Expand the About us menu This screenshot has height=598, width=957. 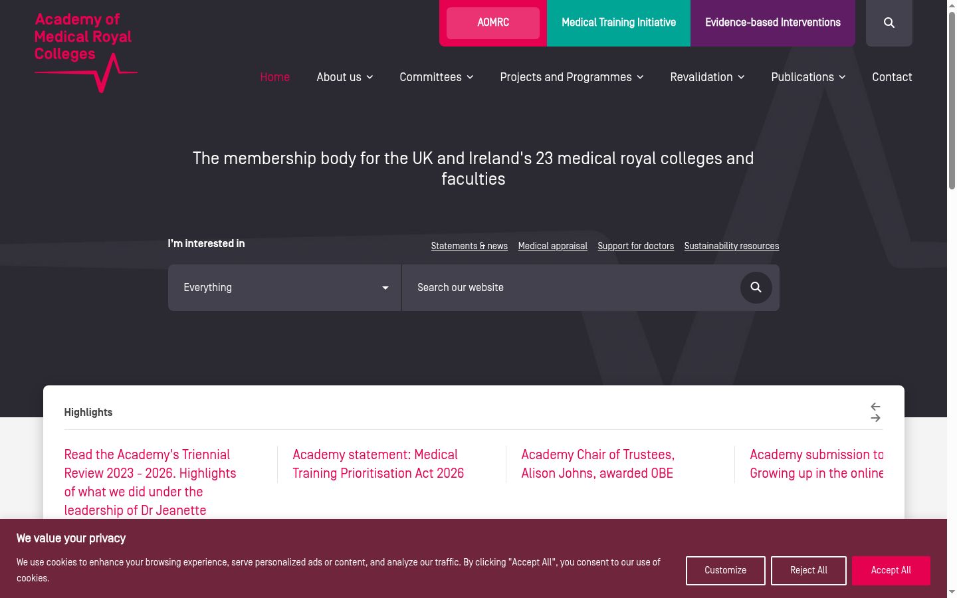(x=344, y=77)
